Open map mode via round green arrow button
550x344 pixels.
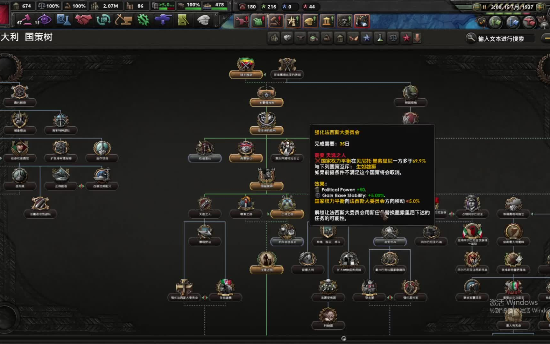tap(496, 22)
